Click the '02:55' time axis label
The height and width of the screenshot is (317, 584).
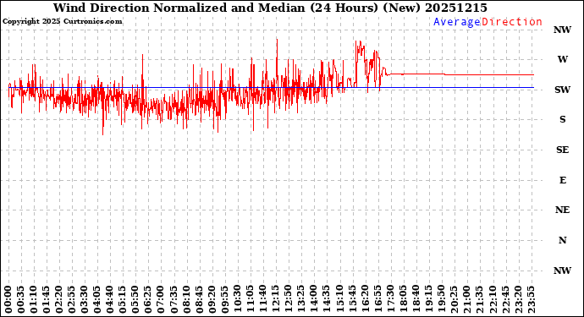click(x=72, y=300)
